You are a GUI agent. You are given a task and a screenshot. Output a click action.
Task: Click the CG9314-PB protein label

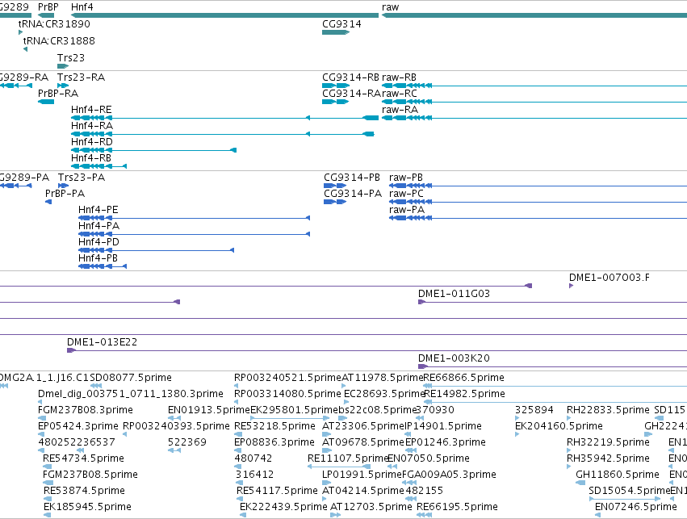[352, 178]
